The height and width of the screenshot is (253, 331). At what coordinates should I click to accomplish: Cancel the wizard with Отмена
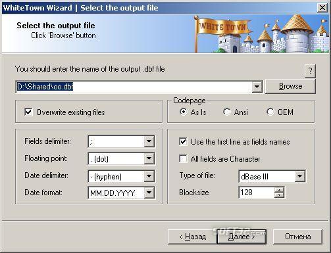[297, 237]
